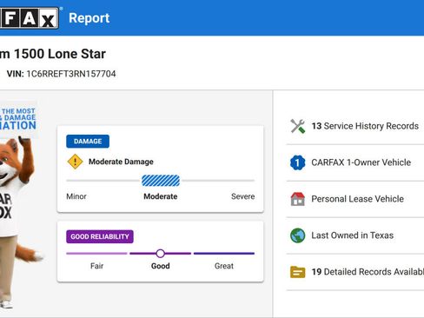Click the house Personal Lease icon
The height and width of the screenshot is (318, 424).
(298, 199)
